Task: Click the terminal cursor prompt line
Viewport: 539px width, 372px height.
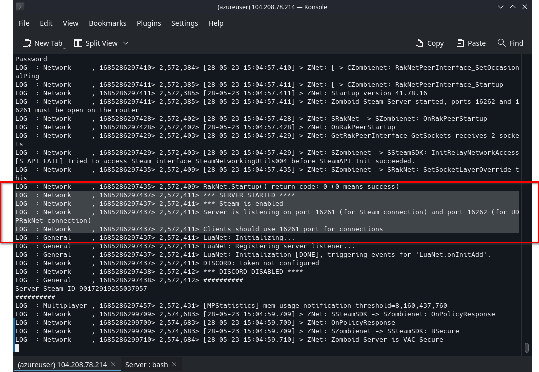Action: click(17, 348)
